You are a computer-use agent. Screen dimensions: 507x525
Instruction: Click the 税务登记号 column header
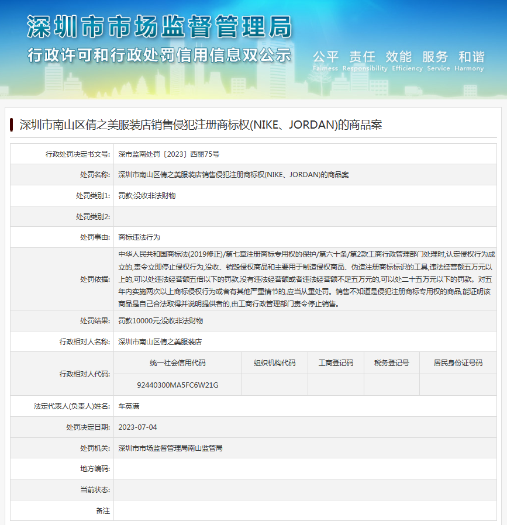pyautogui.click(x=392, y=363)
